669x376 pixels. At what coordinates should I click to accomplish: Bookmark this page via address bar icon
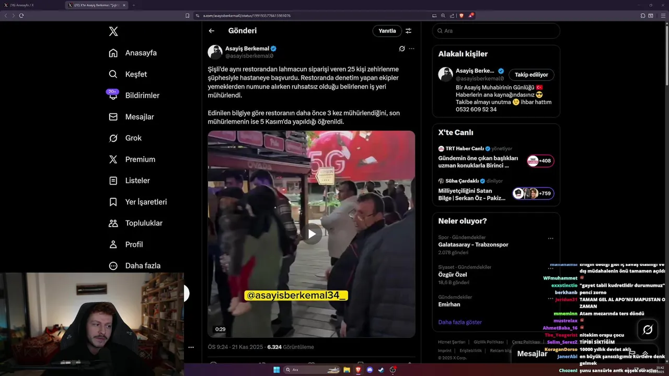188,16
